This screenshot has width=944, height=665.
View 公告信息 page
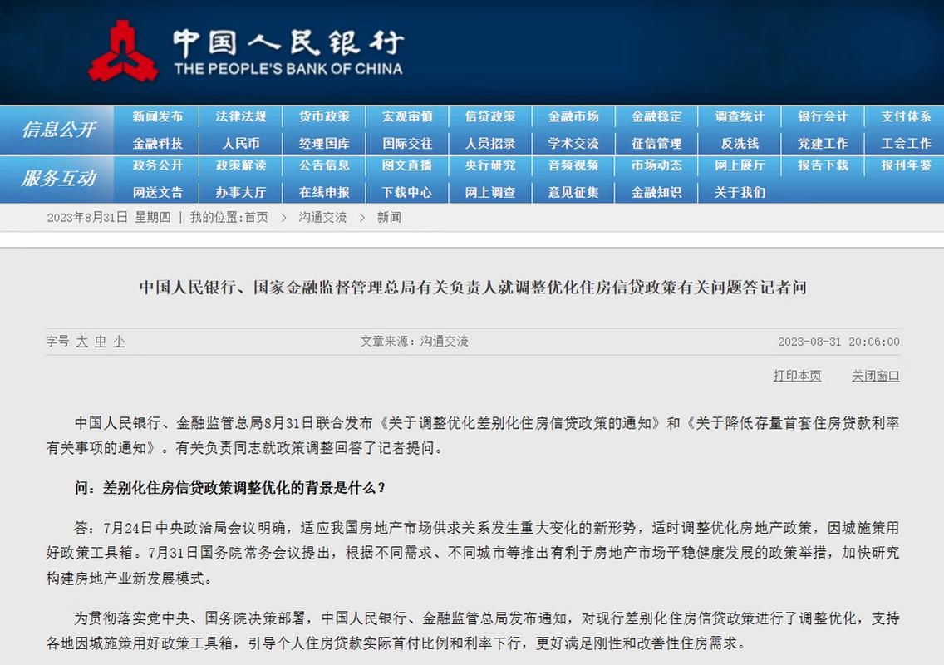(324, 165)
